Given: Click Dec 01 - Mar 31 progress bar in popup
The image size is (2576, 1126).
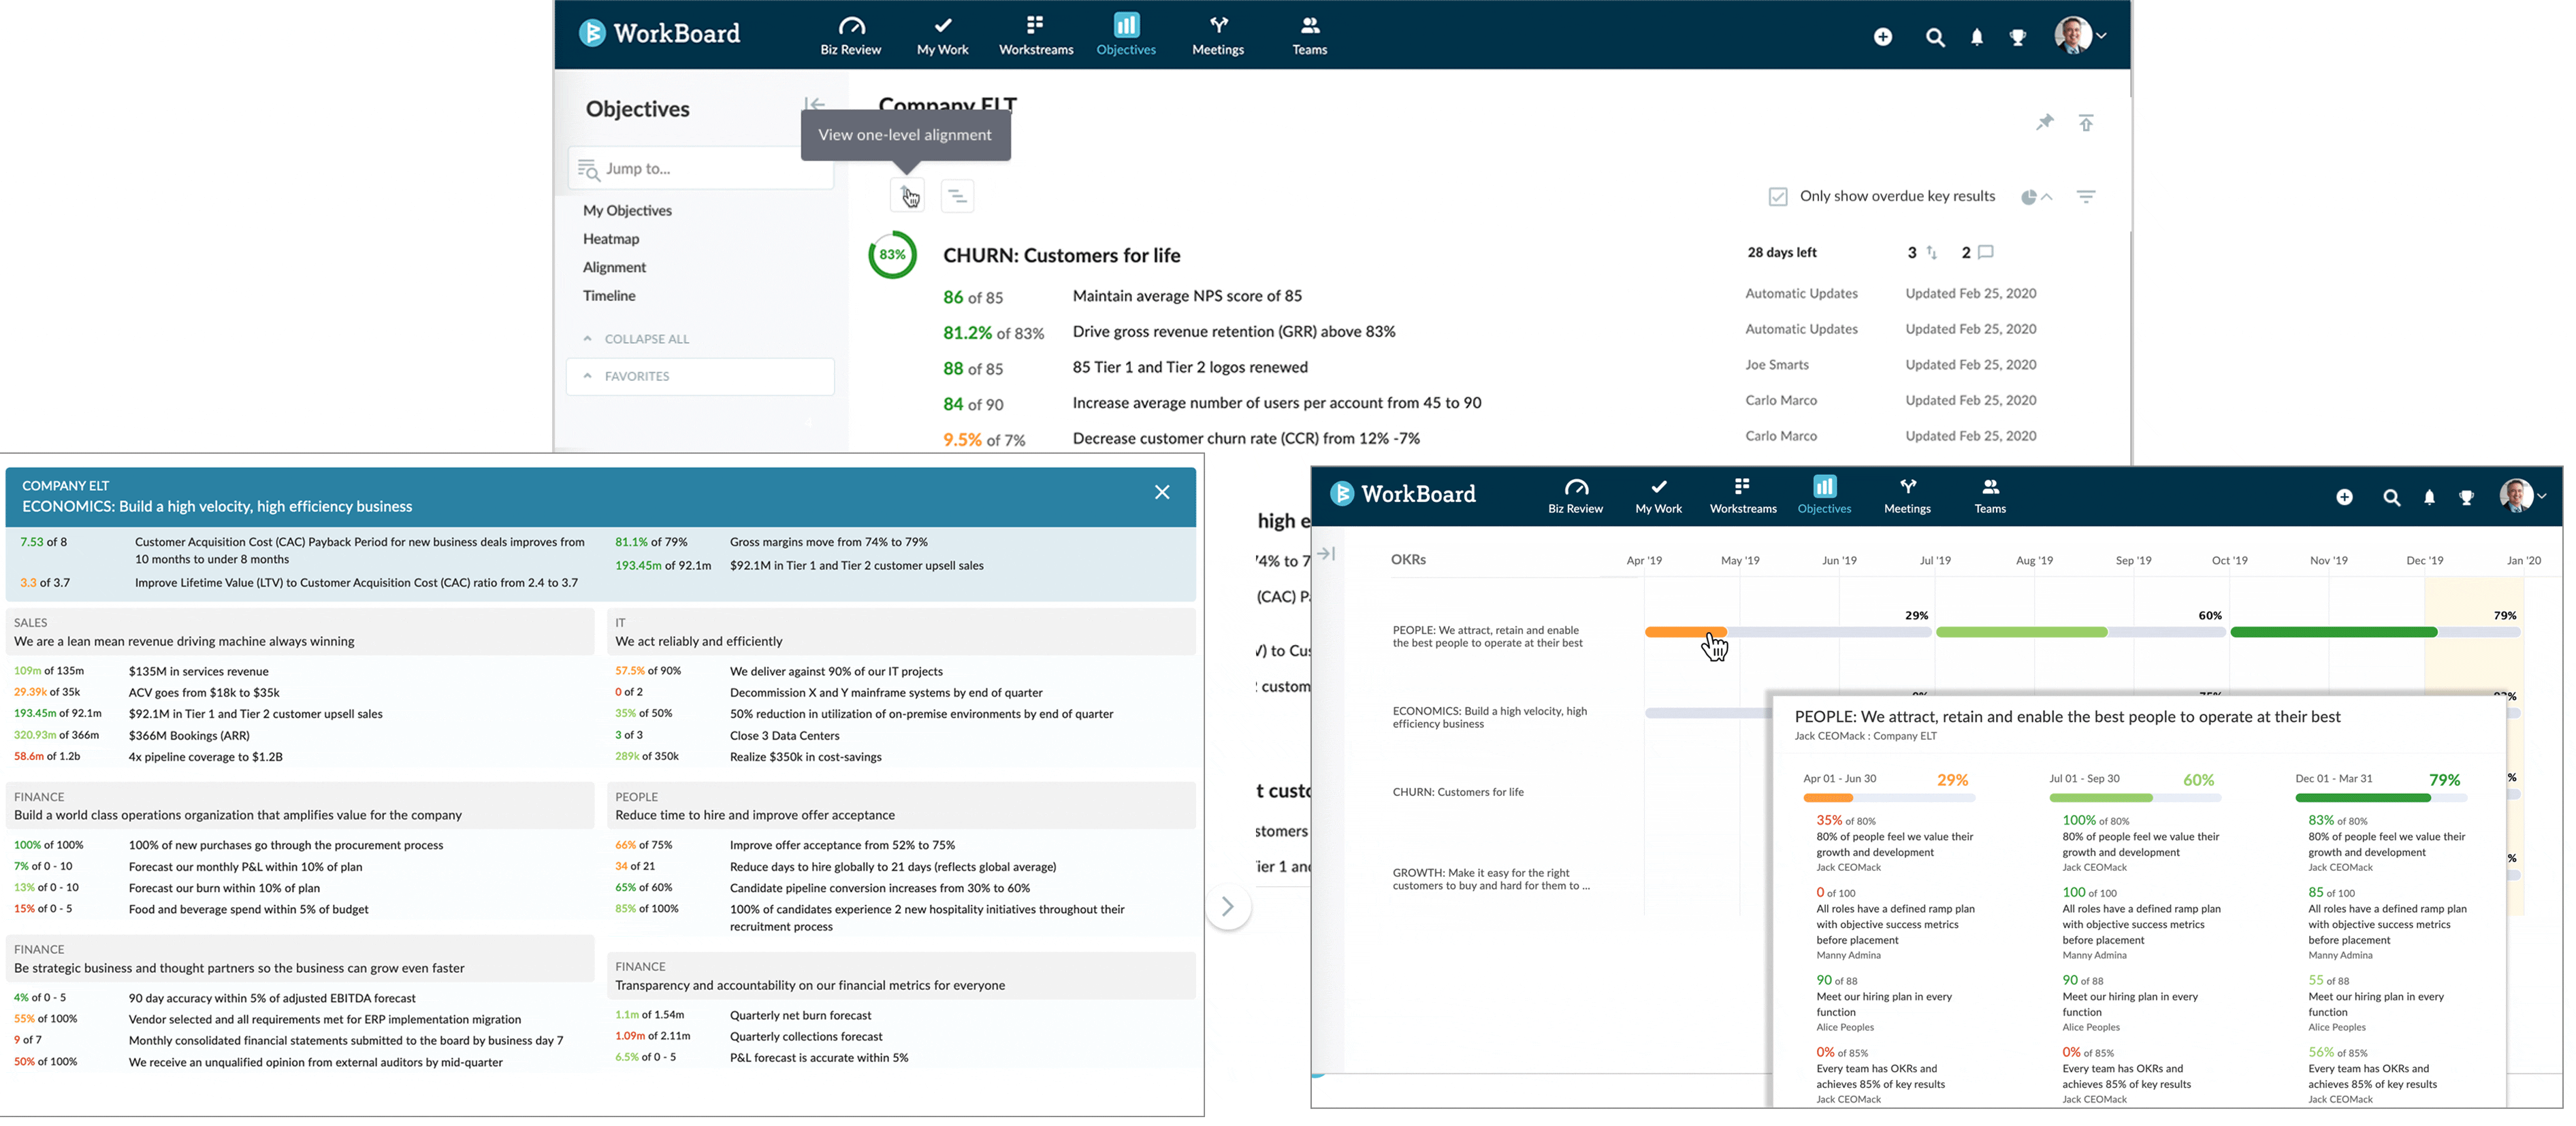Looking at the screenshot, I should point(2381,798).
